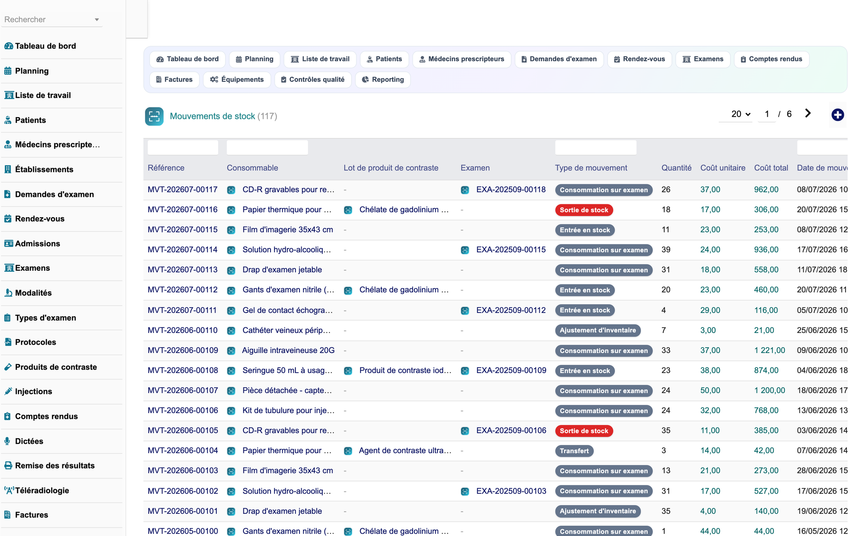This screenshot has height=536, width=866.
Task: Open Tableau de bord icon in sidebar
Action: (8, 46)
